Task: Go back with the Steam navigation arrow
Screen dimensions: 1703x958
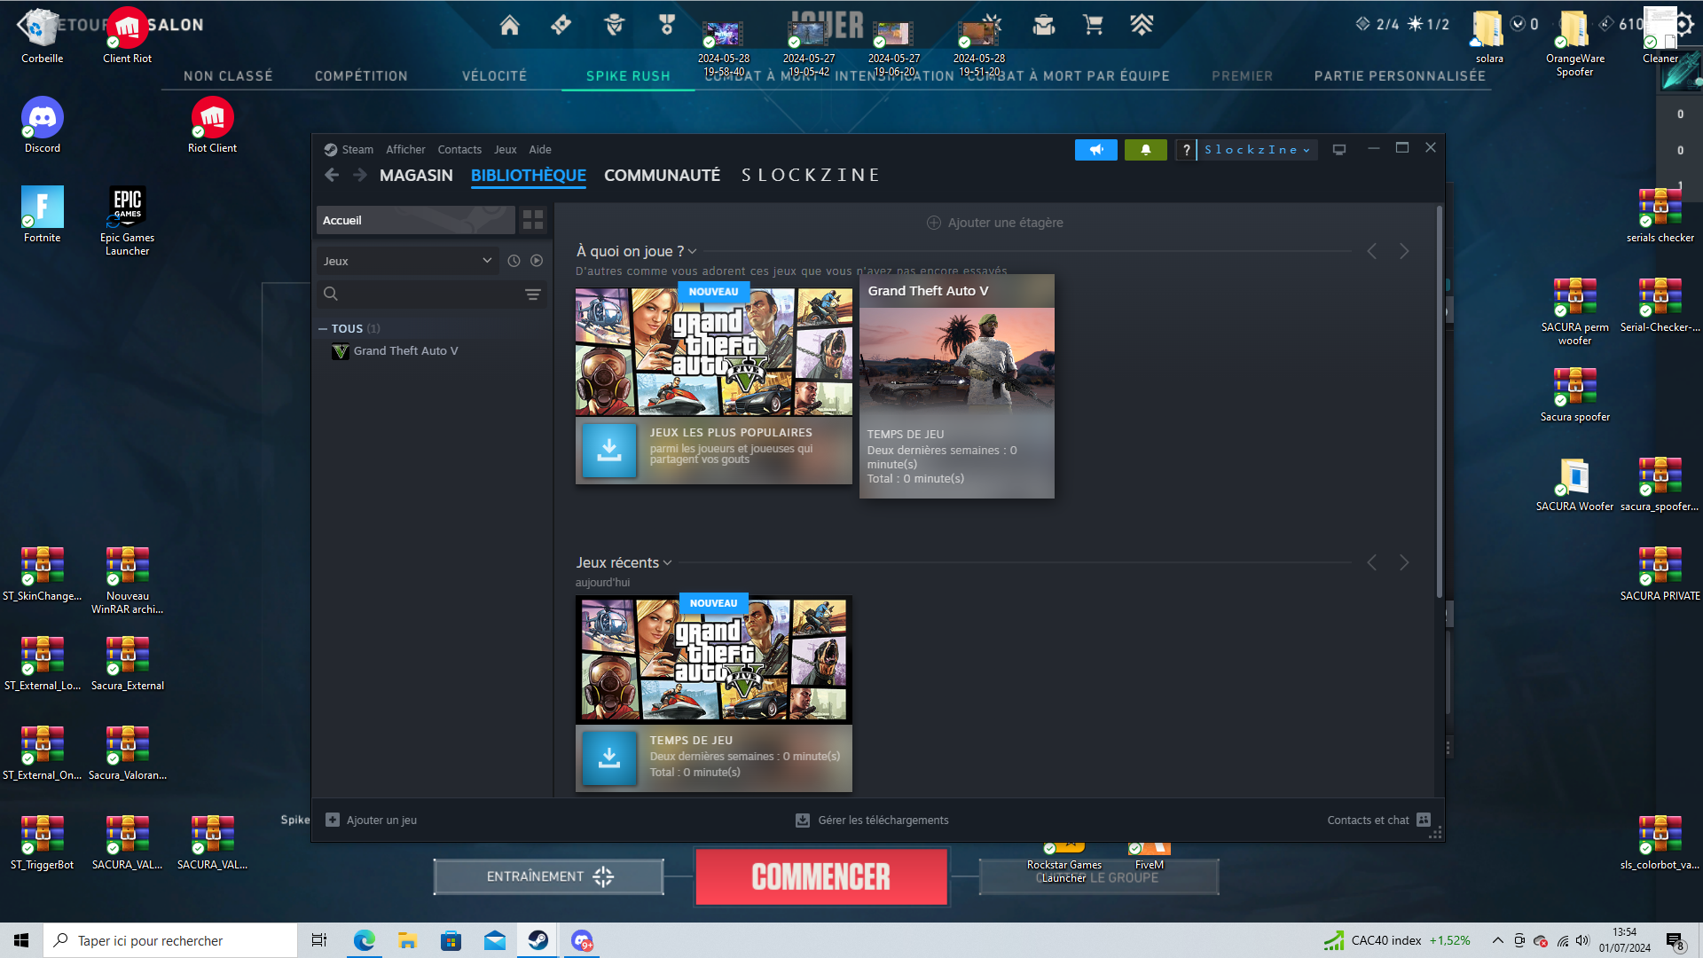Action: point(332,176)
